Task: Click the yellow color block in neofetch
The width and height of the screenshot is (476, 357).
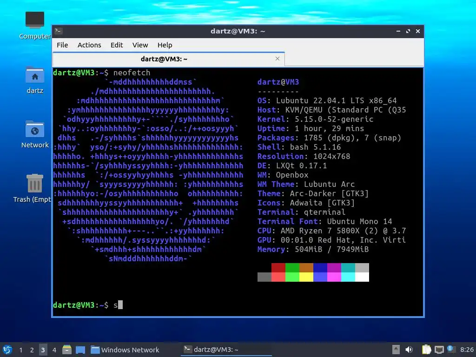Action: [306, 277]
